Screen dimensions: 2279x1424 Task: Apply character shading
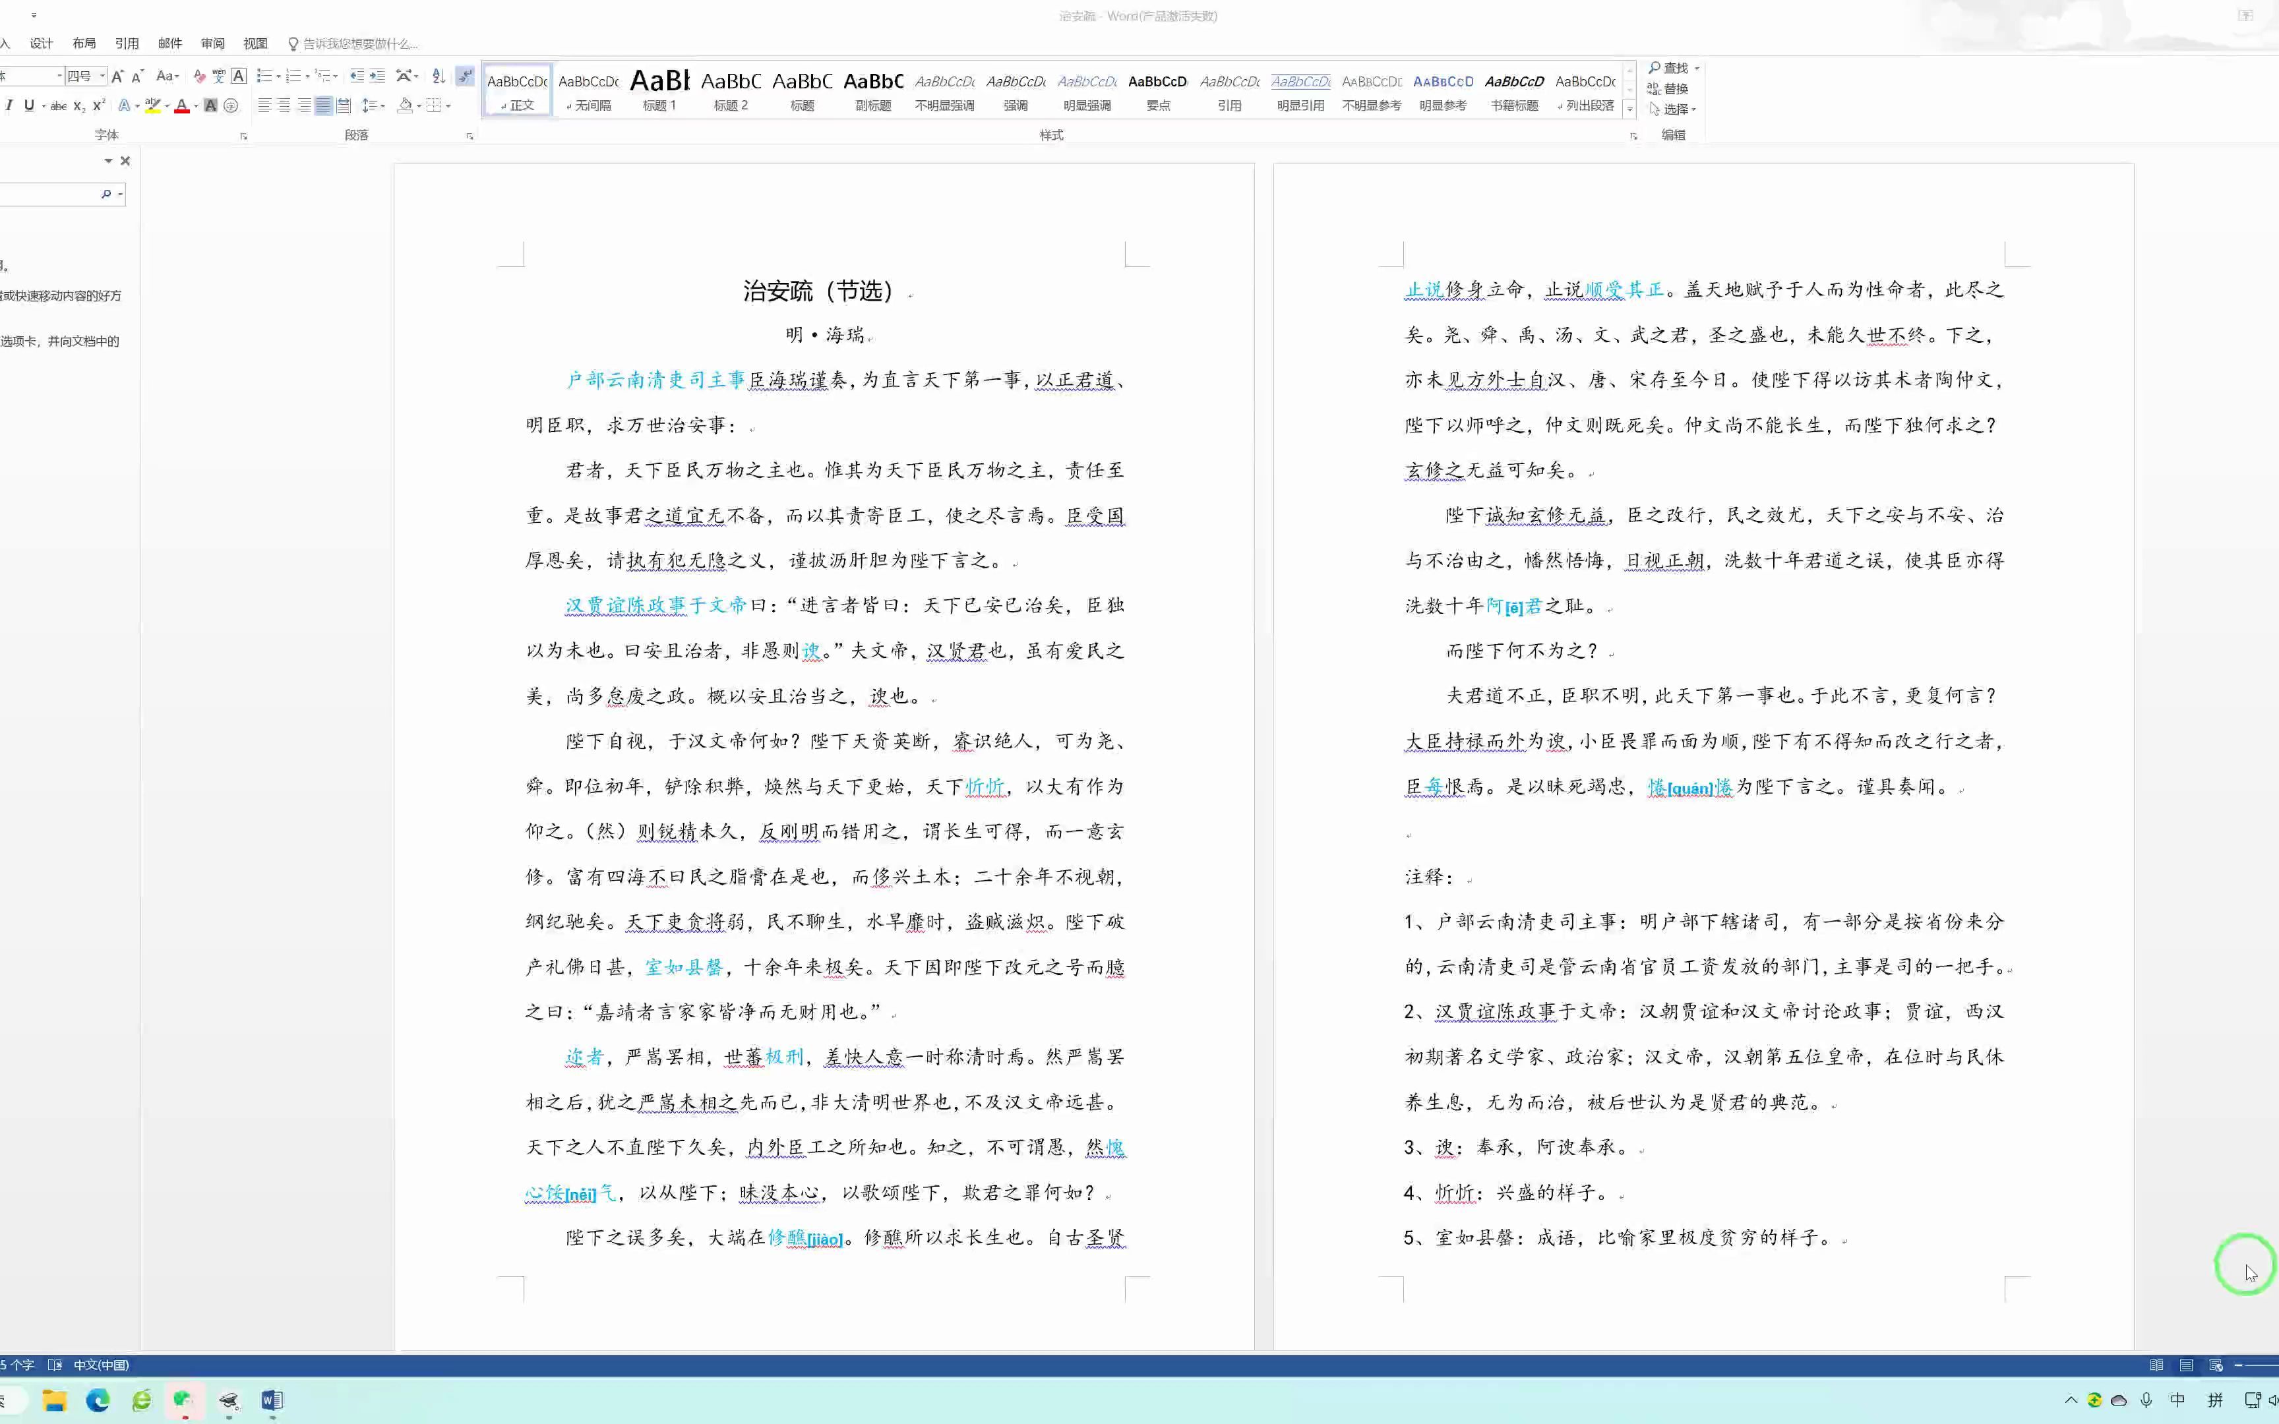(x=211, y=105)
